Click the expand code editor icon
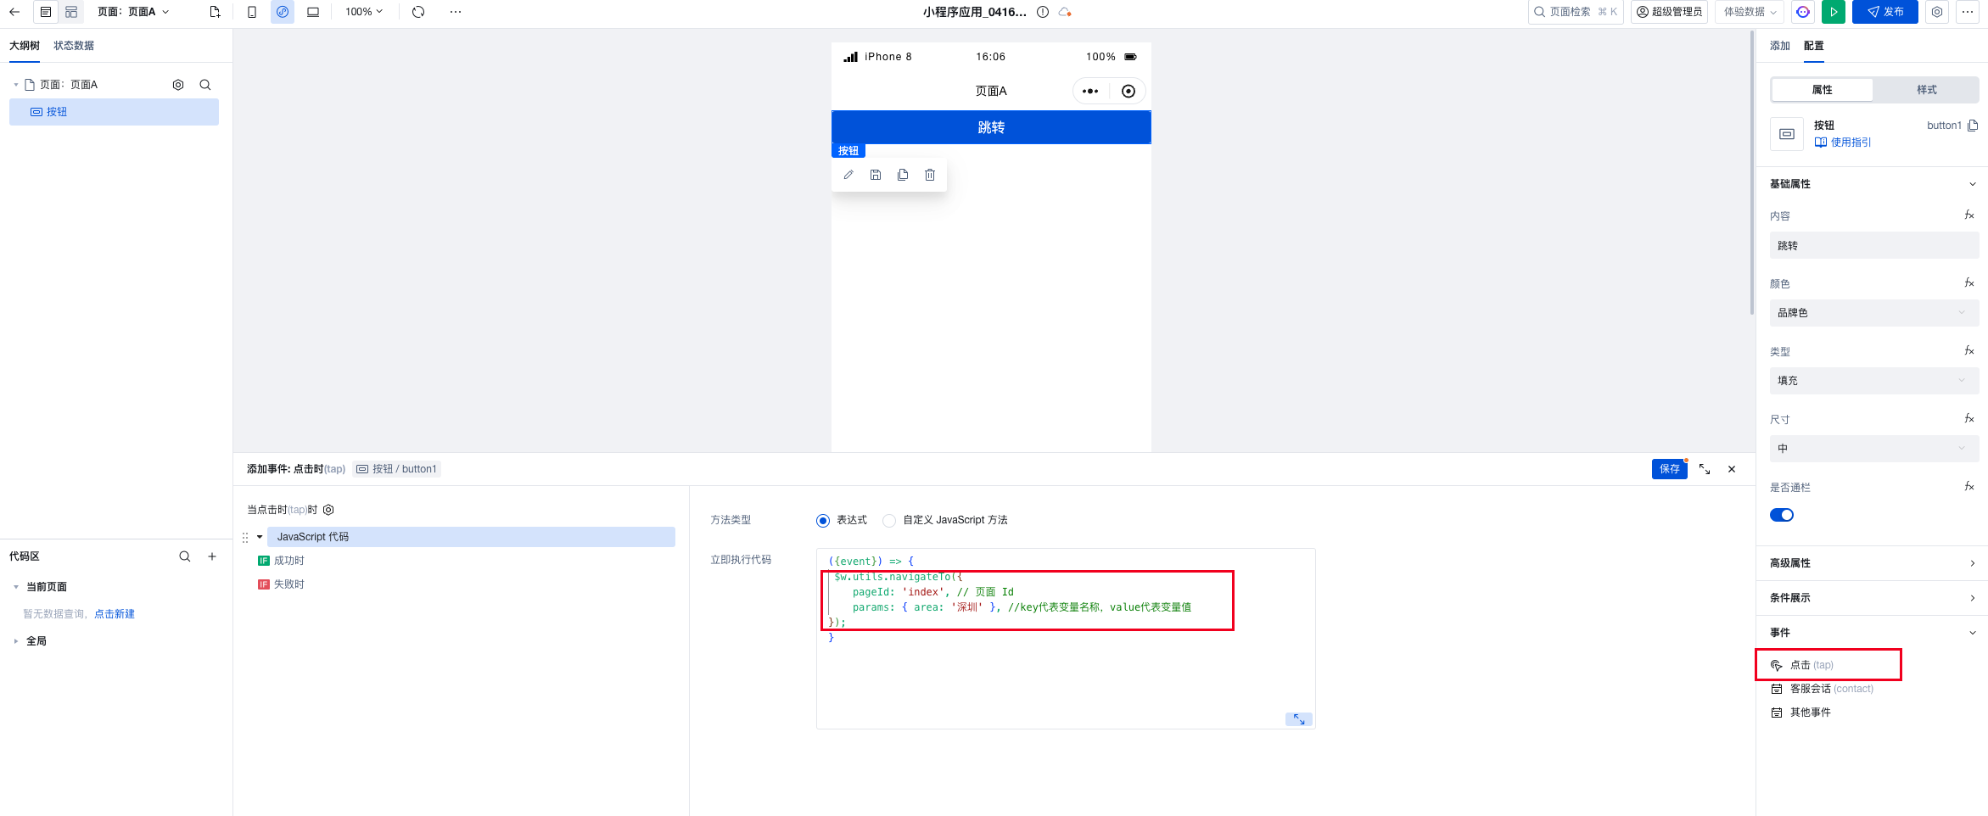 click(x=1299, y=719)
